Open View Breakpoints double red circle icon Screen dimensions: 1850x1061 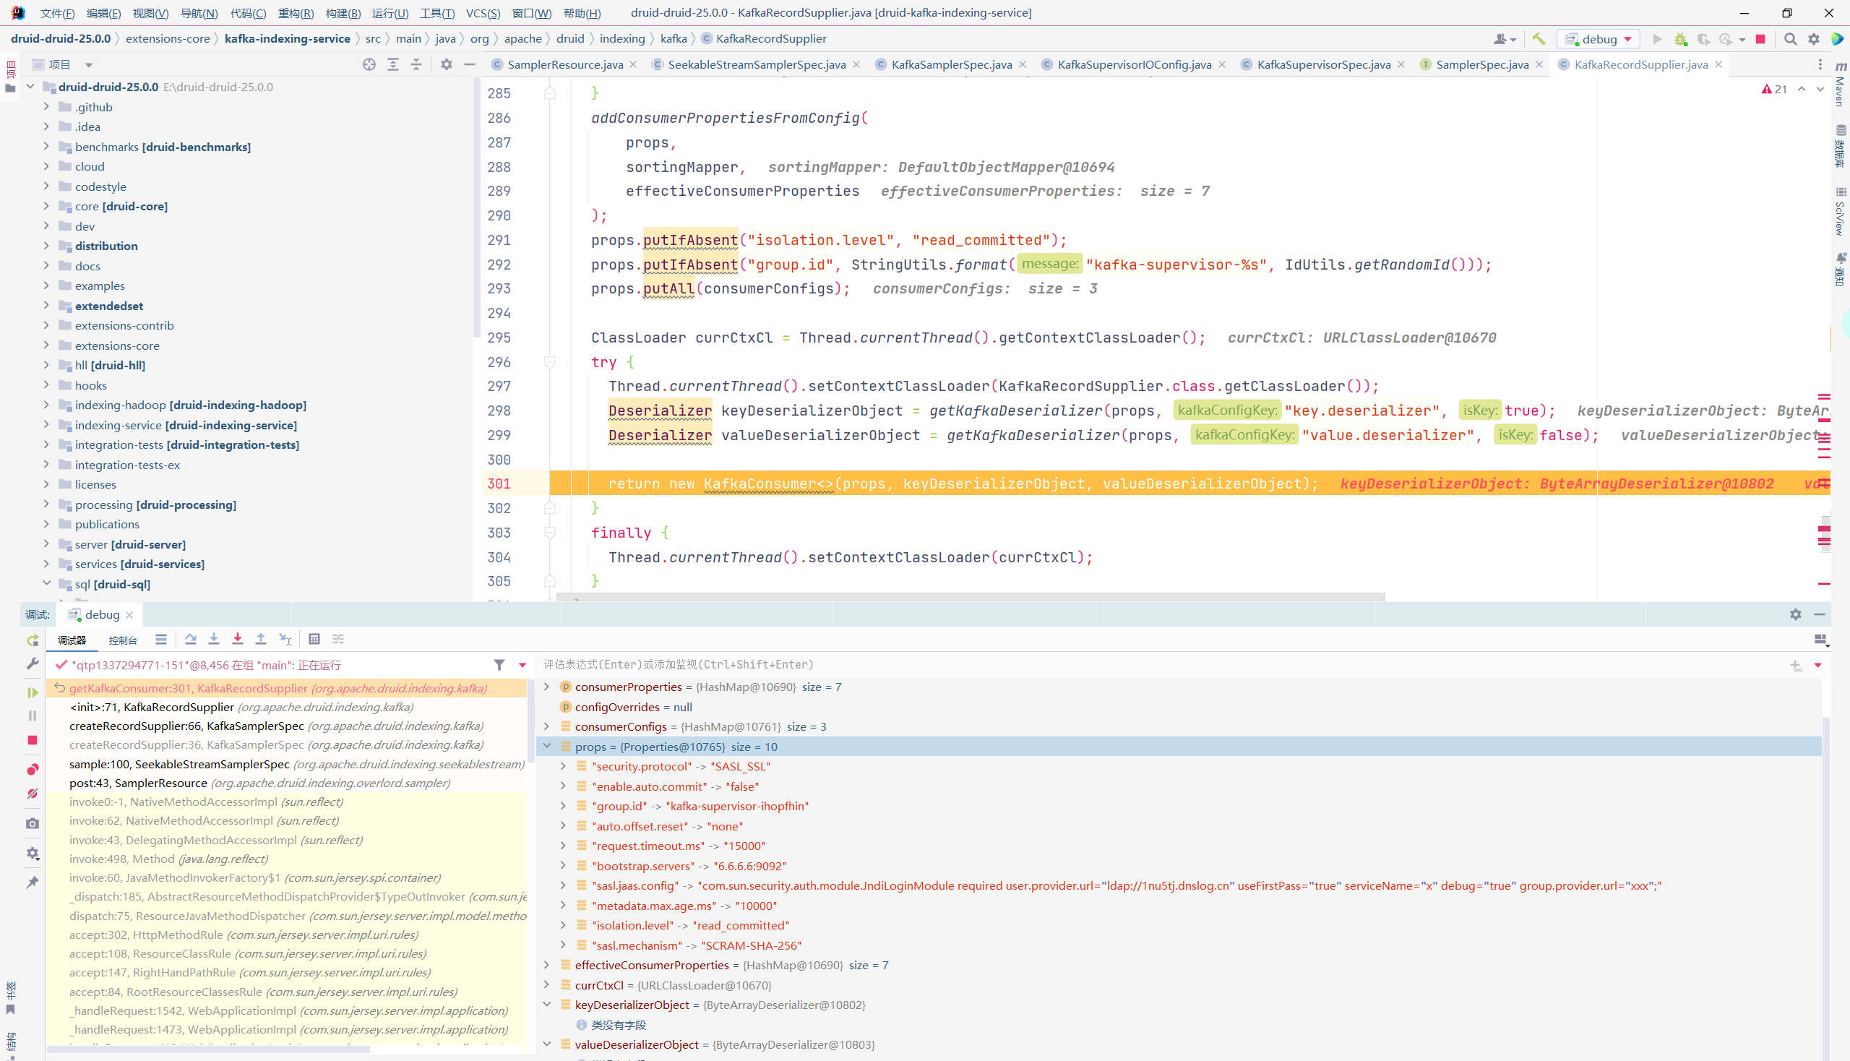pos(32,770)
